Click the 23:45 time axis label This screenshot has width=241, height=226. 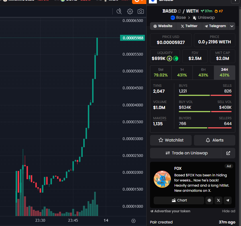(73, 221)
